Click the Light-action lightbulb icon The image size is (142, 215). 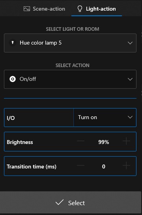coord(80,9)
